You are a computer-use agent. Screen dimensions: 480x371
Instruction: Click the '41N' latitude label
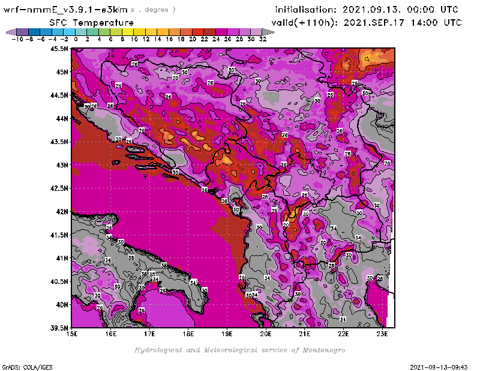[x=62, y=258]
